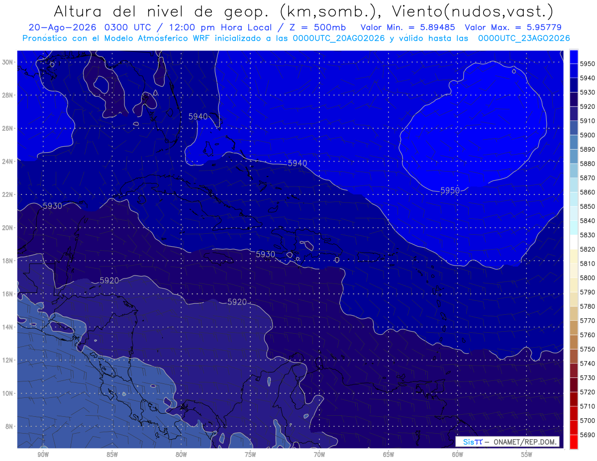Click the 'Sisπ – ONAMET/REP.DOM.' logo box

point(507,442)
